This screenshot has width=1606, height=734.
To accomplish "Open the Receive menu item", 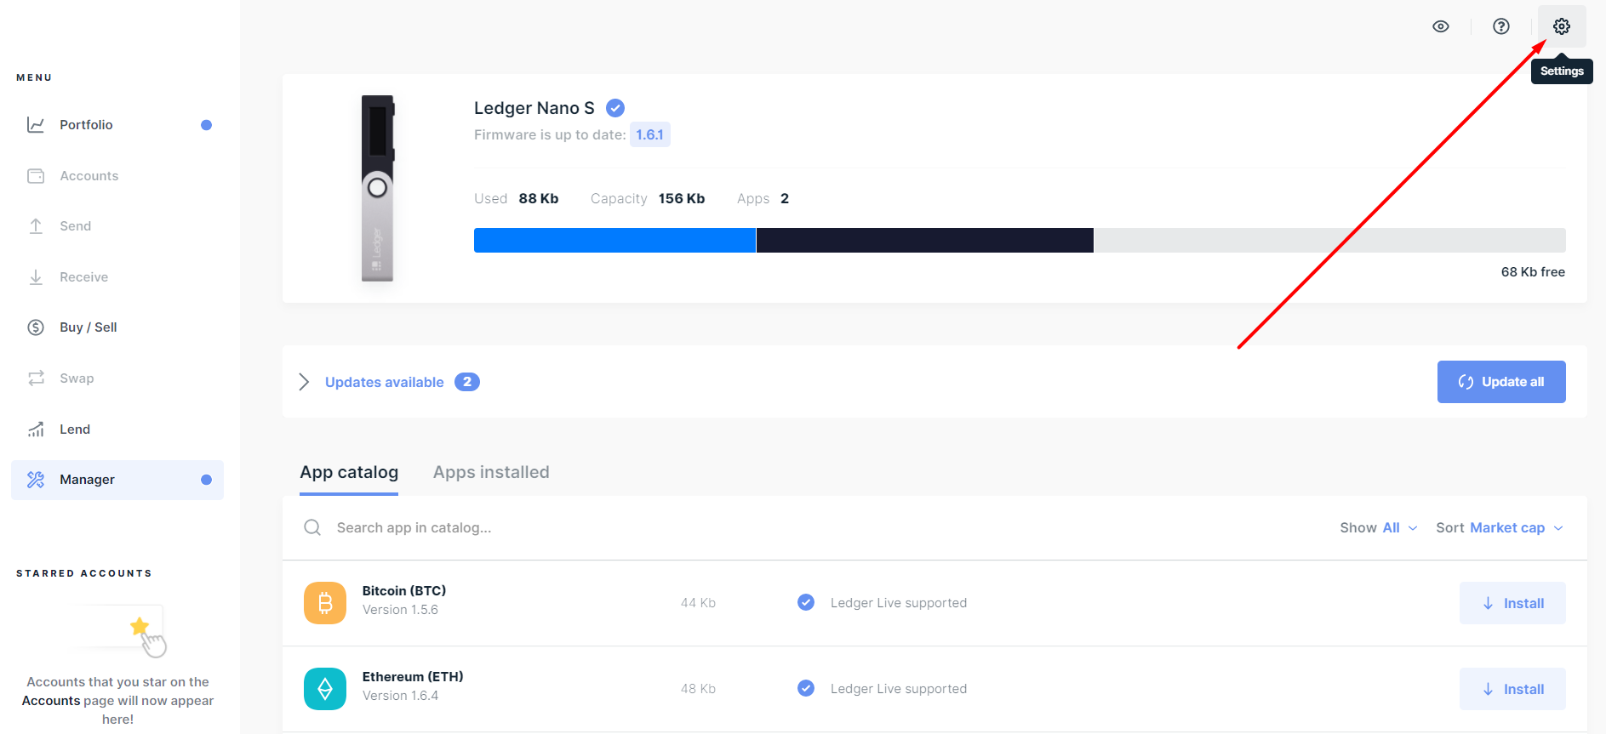I will click(x=117, y=277).
